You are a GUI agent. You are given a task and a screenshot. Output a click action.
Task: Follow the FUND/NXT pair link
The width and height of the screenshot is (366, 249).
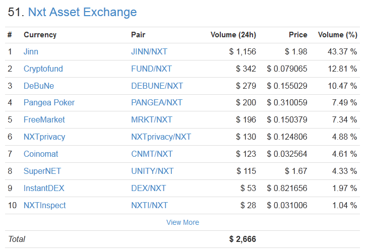pos(151,69)
